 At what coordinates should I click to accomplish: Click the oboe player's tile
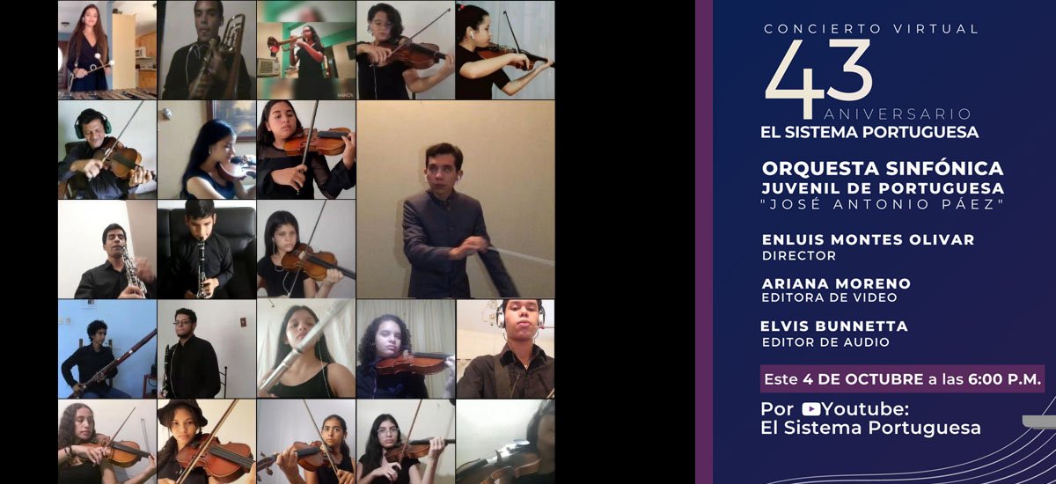pyautogui.click(x=107, y=249)
